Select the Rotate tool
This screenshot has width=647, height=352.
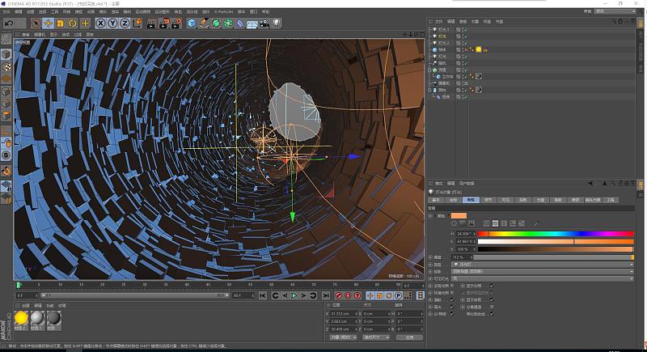tap(73, 23)
